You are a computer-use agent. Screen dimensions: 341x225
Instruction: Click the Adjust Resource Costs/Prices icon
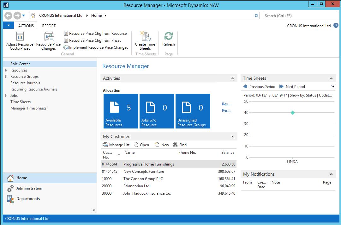click(x=20, y=36)
